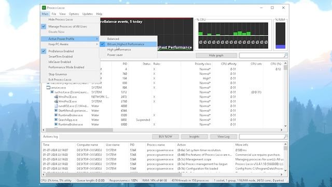Expand the Active Power Profile submenu
The width and height of the screenshot is (332, 187).
point(70,39)
